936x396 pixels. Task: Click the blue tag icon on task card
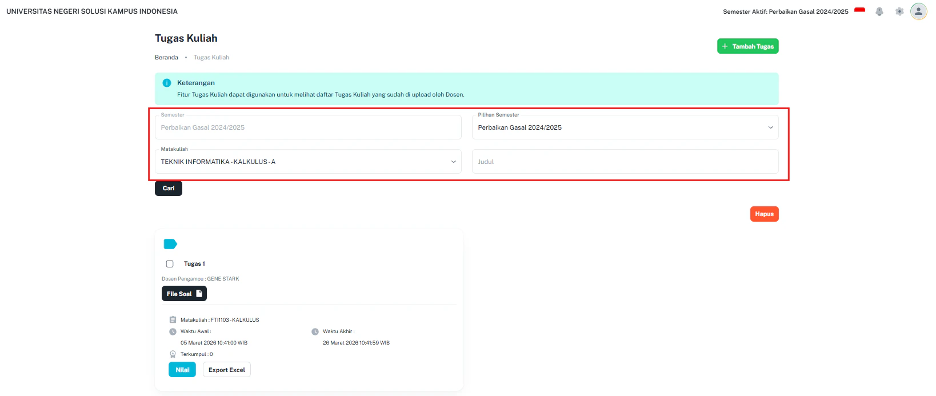pos(170,244)
